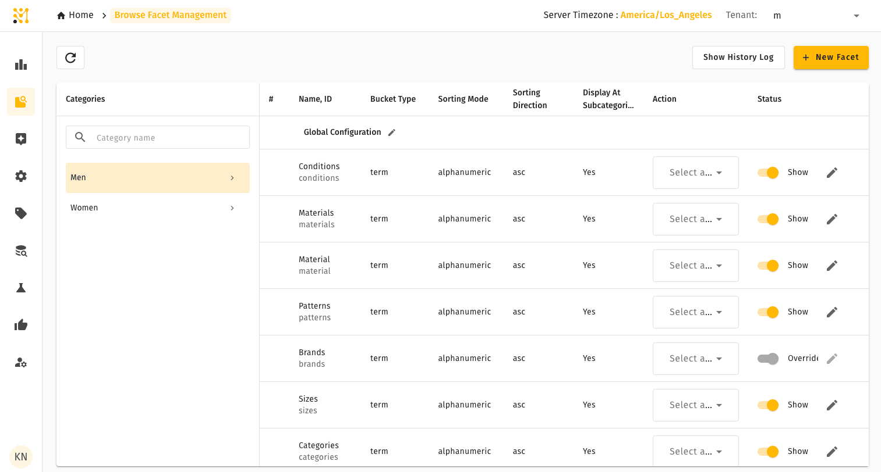Image resolution: width=881 pixels, height=472 pixels.
Task: Open the thumbs-up recommendations sidebar icon
Action: [21, 325]
